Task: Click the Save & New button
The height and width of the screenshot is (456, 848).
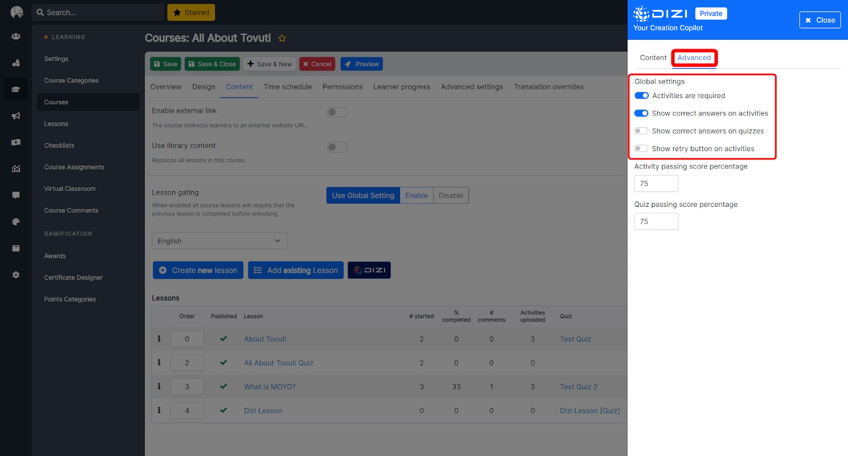Action: coord(269,64)
